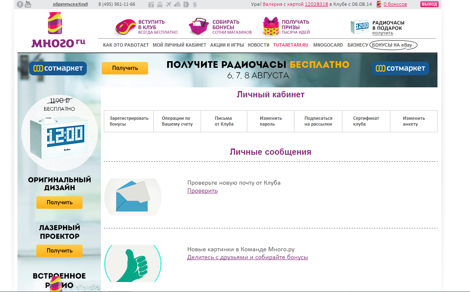Click ЛАЗЕРНЫЙ ПРОЕКТОР sidebar text
Viewport: 470px width, 292px height.
[x=59, y=232]
